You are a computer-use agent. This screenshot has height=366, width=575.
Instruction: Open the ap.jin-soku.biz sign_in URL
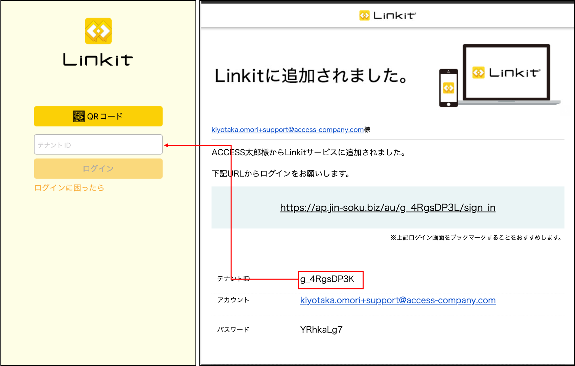point(388,207)
